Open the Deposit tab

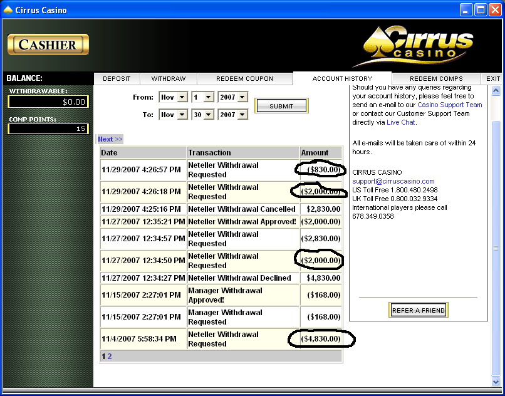coord(117,79)
